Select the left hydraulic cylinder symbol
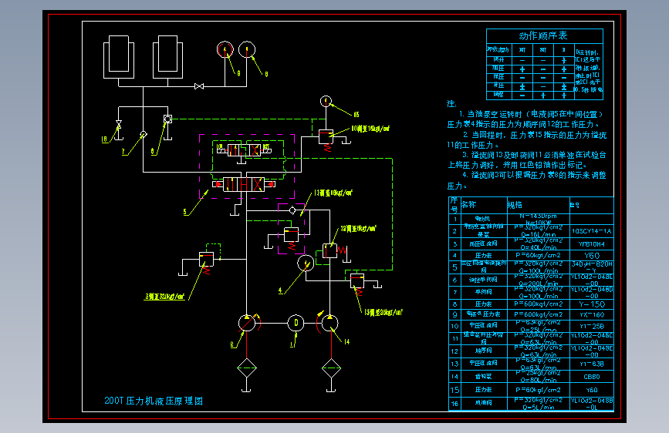 [x=119, y=57]
